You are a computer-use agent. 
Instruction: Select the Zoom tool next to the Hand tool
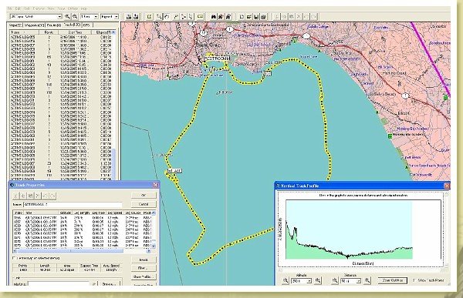[x=160, y=17]
